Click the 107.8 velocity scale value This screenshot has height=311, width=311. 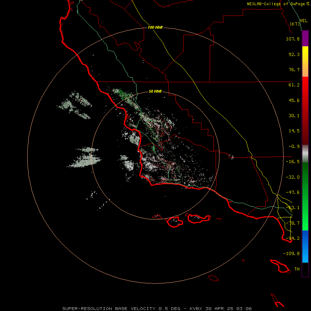[x=293, y=39]
